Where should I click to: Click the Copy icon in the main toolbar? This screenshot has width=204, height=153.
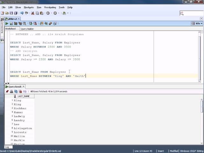click(x=37, y=13)
